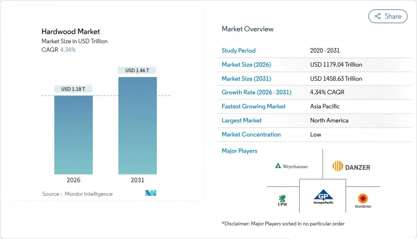The height and width of the screenshot is (239, 417).
Task: Click the Share button
Action: 388,16
